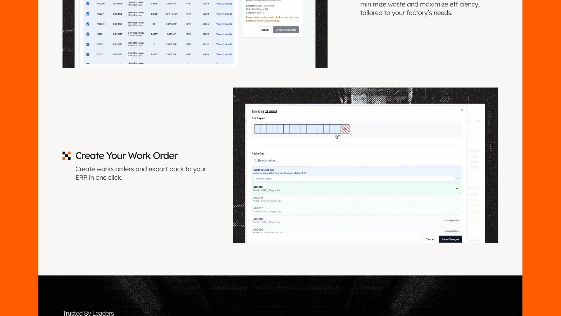Click Save Changes in coil dialog
The image size is (561, 316).
point(450,239)
